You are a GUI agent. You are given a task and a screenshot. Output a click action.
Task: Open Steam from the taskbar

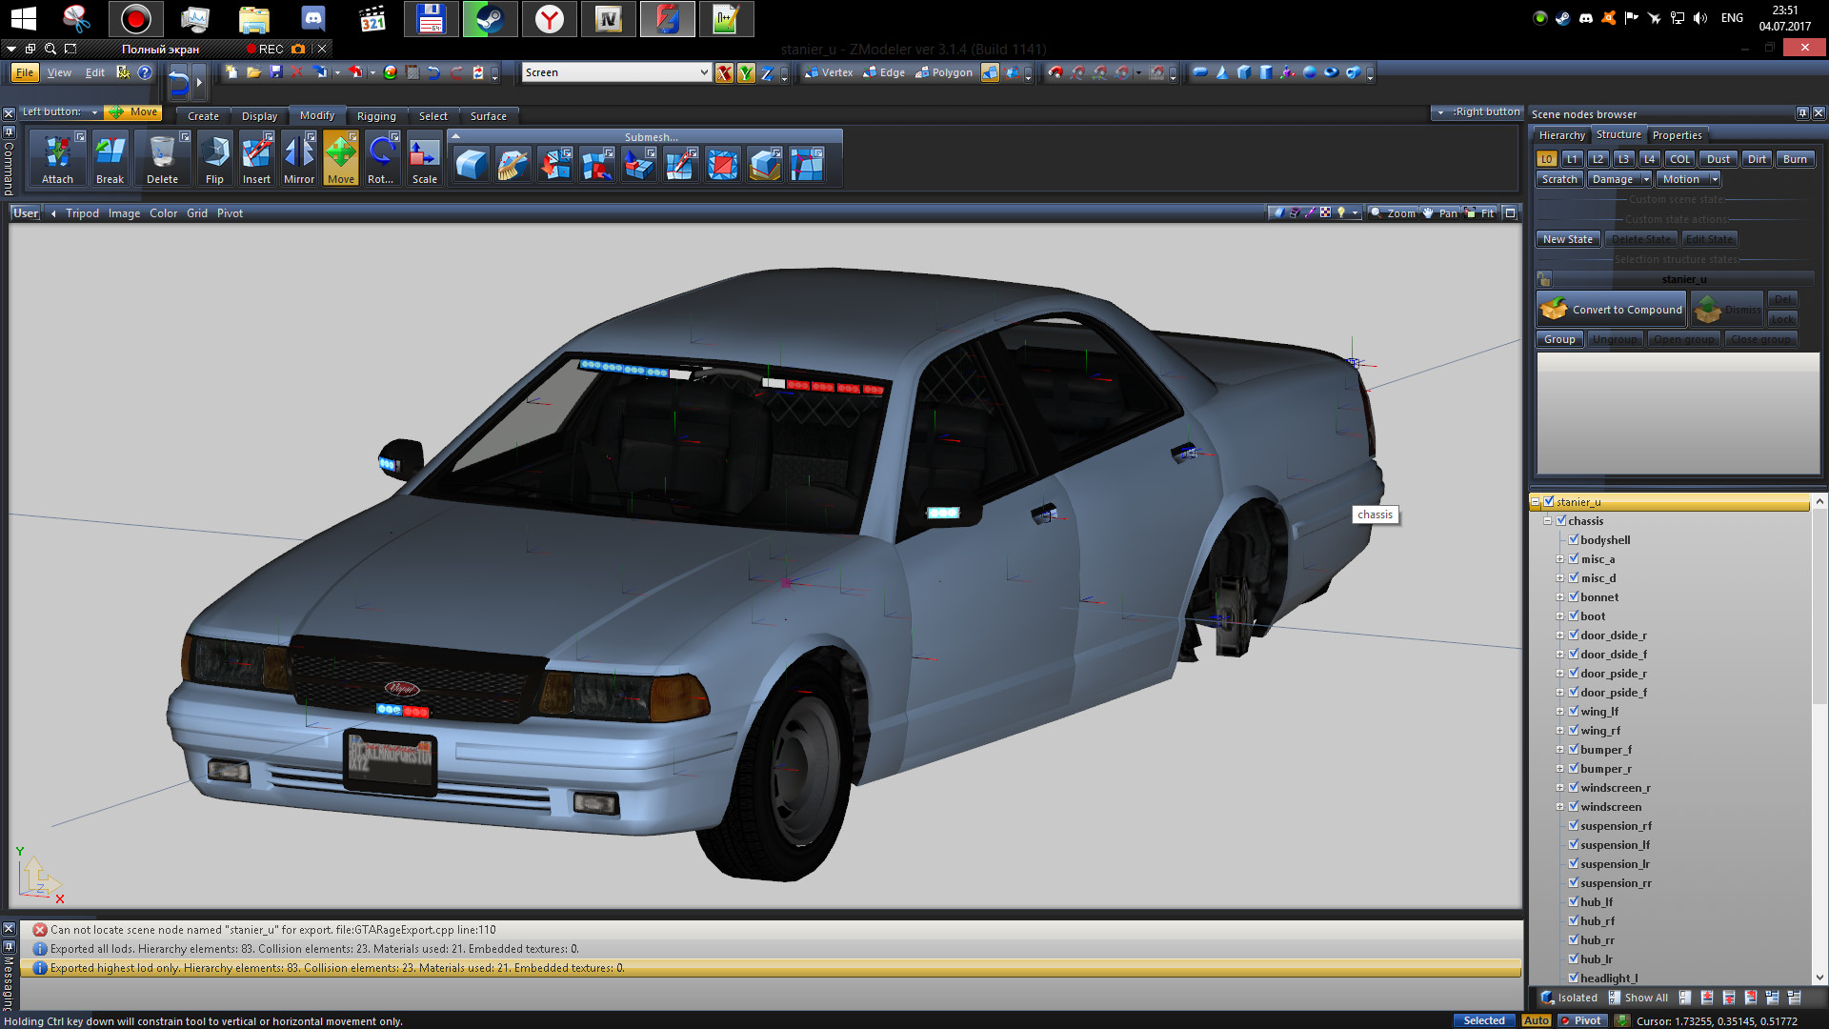pos(490,19)
